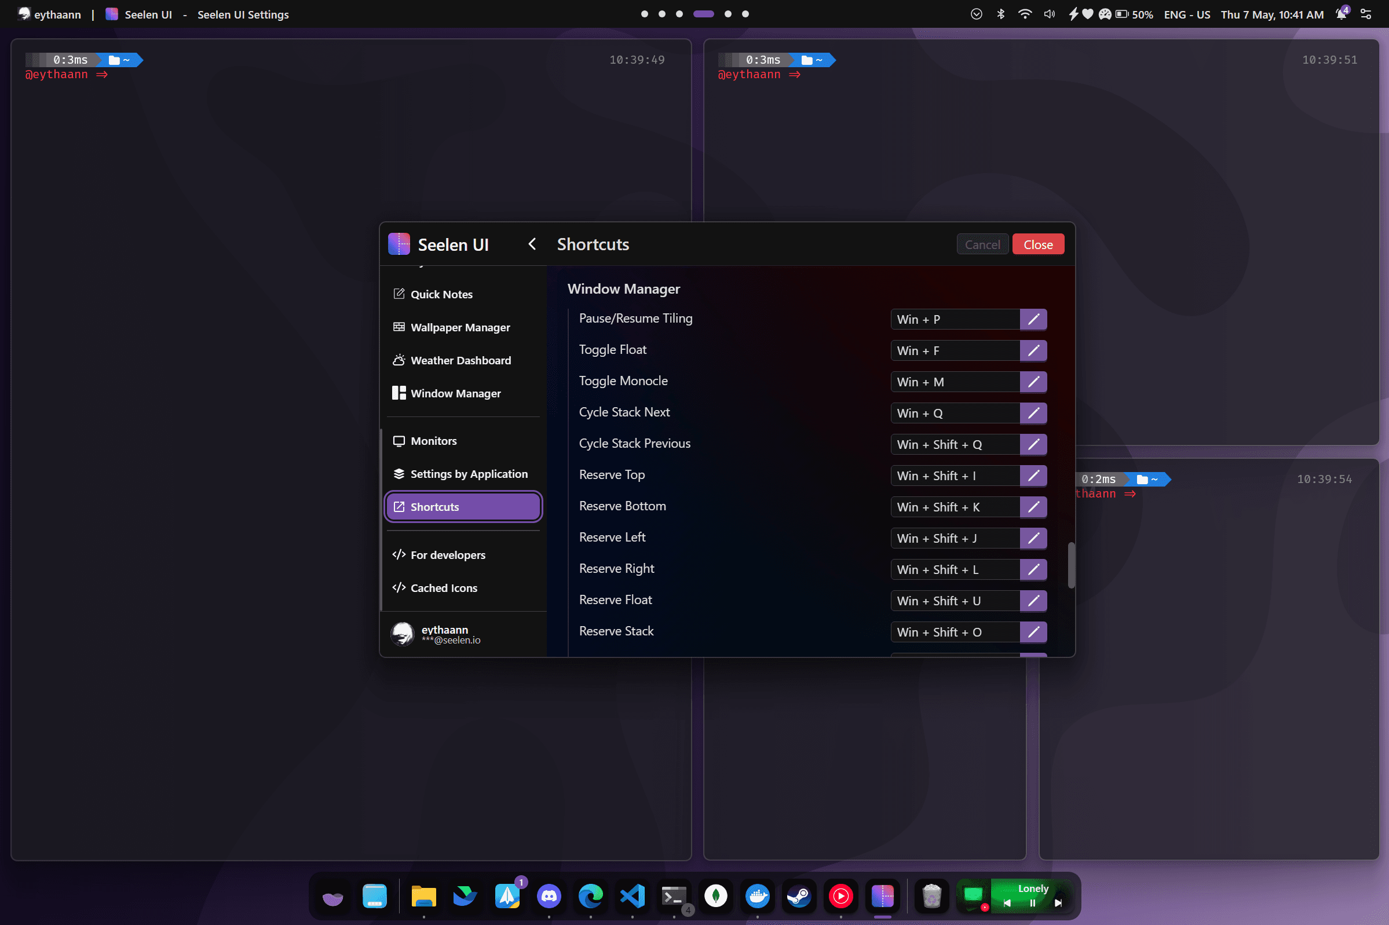Click the Cancel button

pyautogui.click(x=982, y=244)
